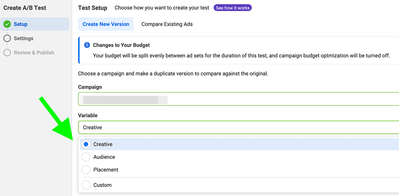Pick the Custom radio button
The height and width of the screenshot is (196, 399).
(x=86, y=185)
